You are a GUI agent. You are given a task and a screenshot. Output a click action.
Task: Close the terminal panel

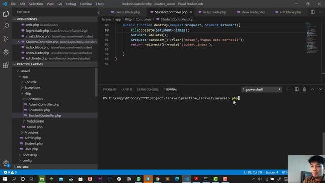pyautogui.click(x=320, y=89)
